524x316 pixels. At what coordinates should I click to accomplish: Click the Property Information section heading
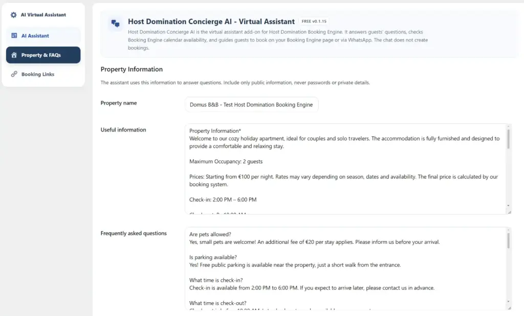click(132, 69)
